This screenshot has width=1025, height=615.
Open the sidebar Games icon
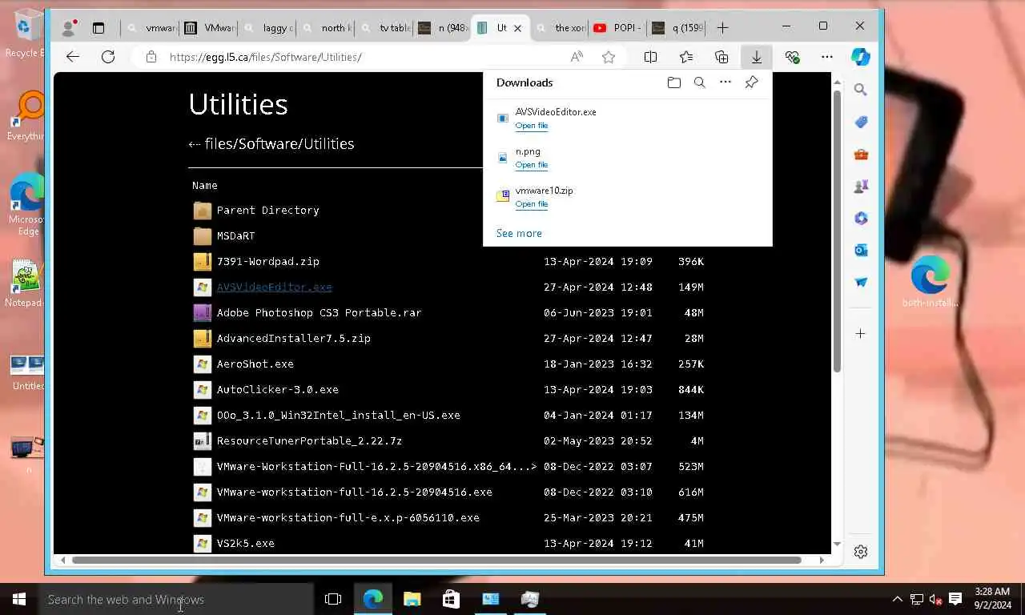pyautogui.click(x=861, y=186)
